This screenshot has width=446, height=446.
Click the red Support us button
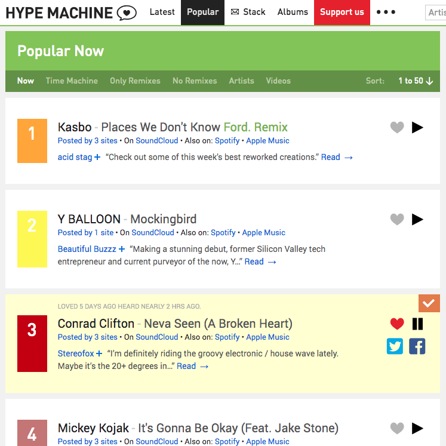(342, 12)
